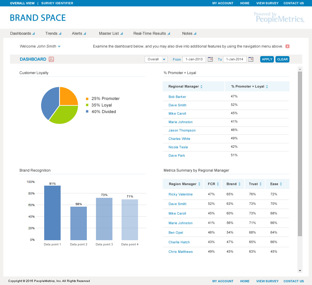
Task: Sort the FCR column
Action: tap(218, 184)
